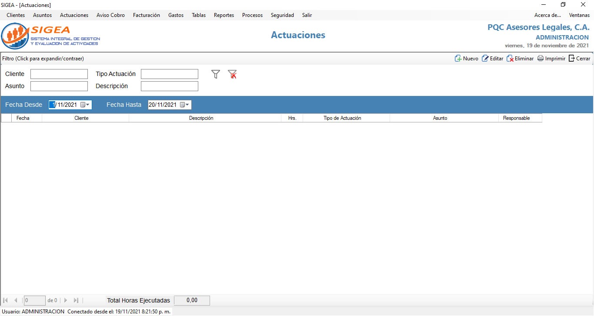Viewport: 594px width, 316px height.
Task: Open the Seguridad menu
Action: tap(282, 15)
